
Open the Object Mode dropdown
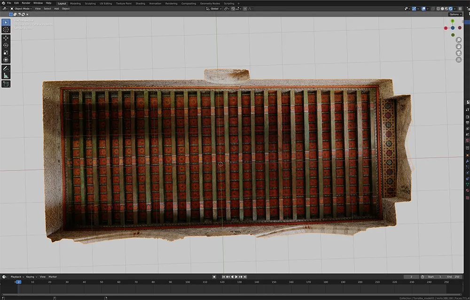pyautogui.click(x=21, y=8)
